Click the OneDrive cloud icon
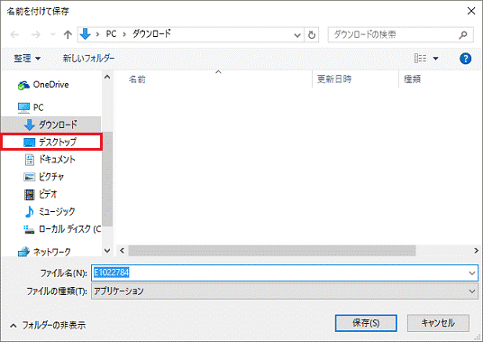This screenshot has width=483, height=342. pyautogui.click(x=23, y=86)
